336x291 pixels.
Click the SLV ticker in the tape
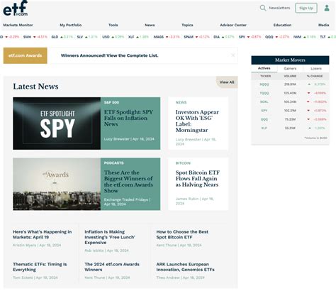80,37
